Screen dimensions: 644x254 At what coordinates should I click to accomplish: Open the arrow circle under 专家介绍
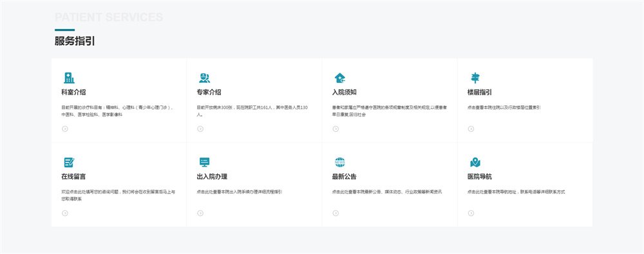(200, 129)
